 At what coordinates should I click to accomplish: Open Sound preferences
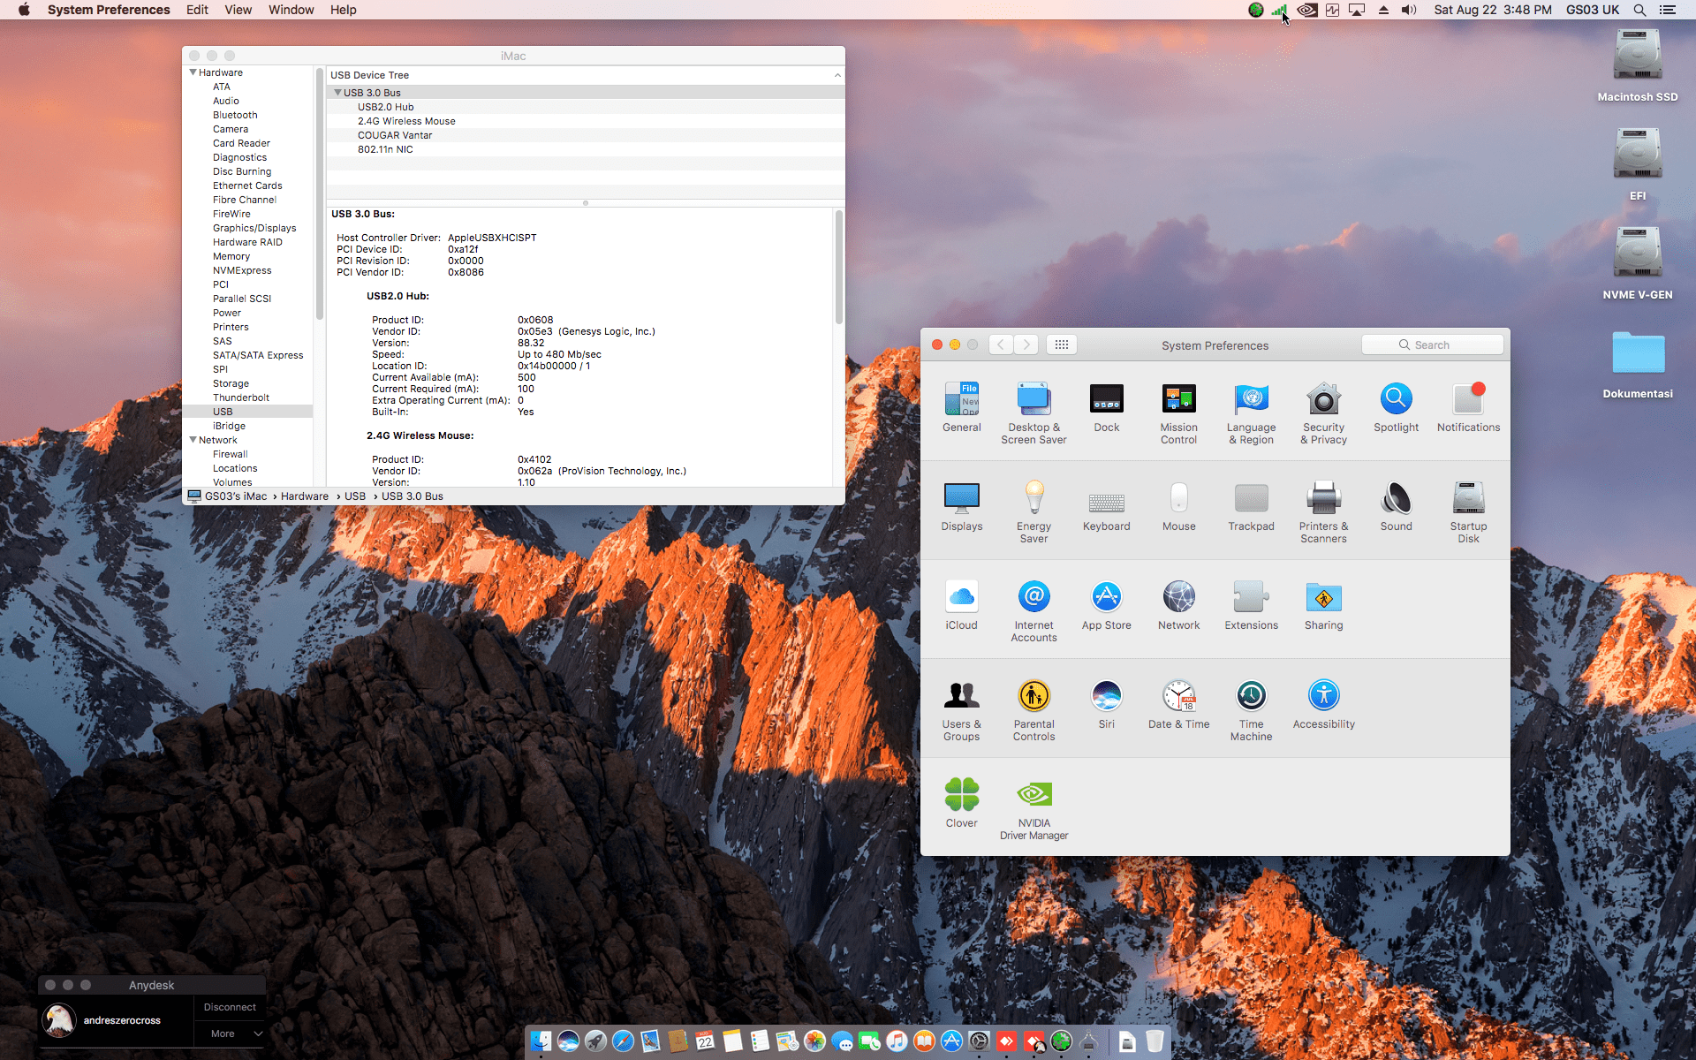tap(1396, 506)
